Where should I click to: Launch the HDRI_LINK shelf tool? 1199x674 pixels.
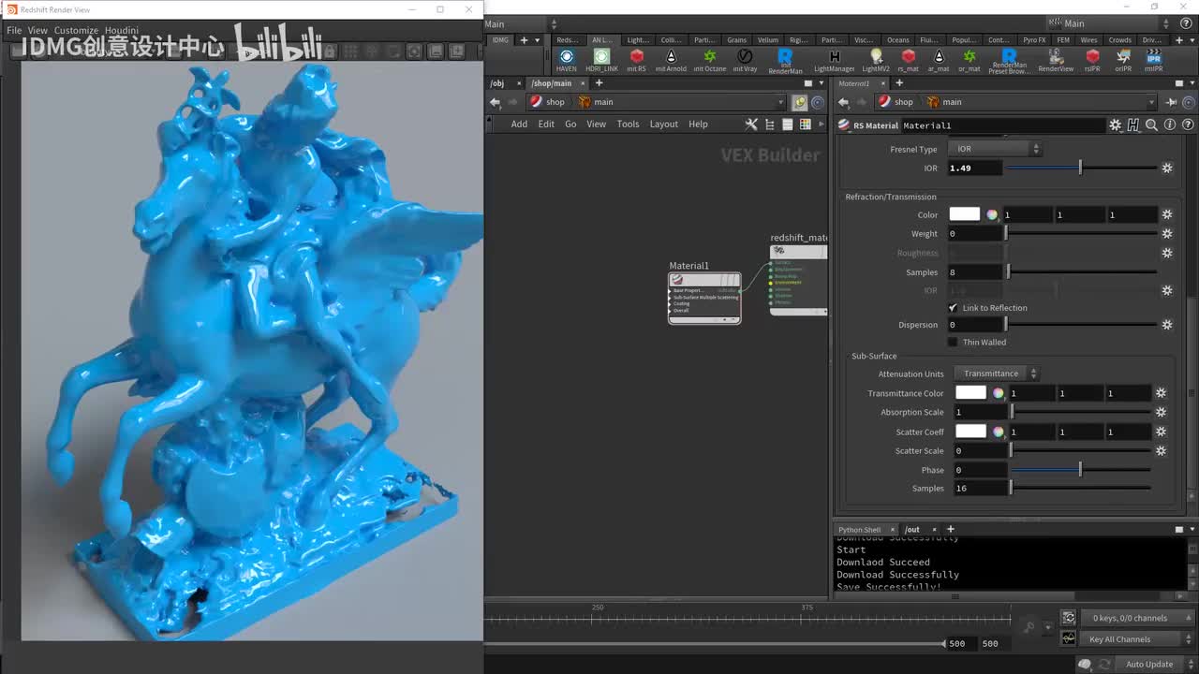point(601,61)
